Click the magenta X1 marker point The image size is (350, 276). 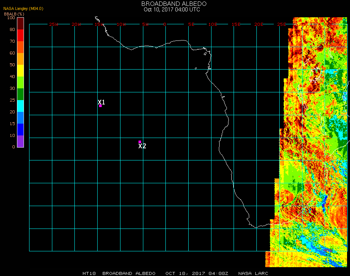(x=101, y=106)
